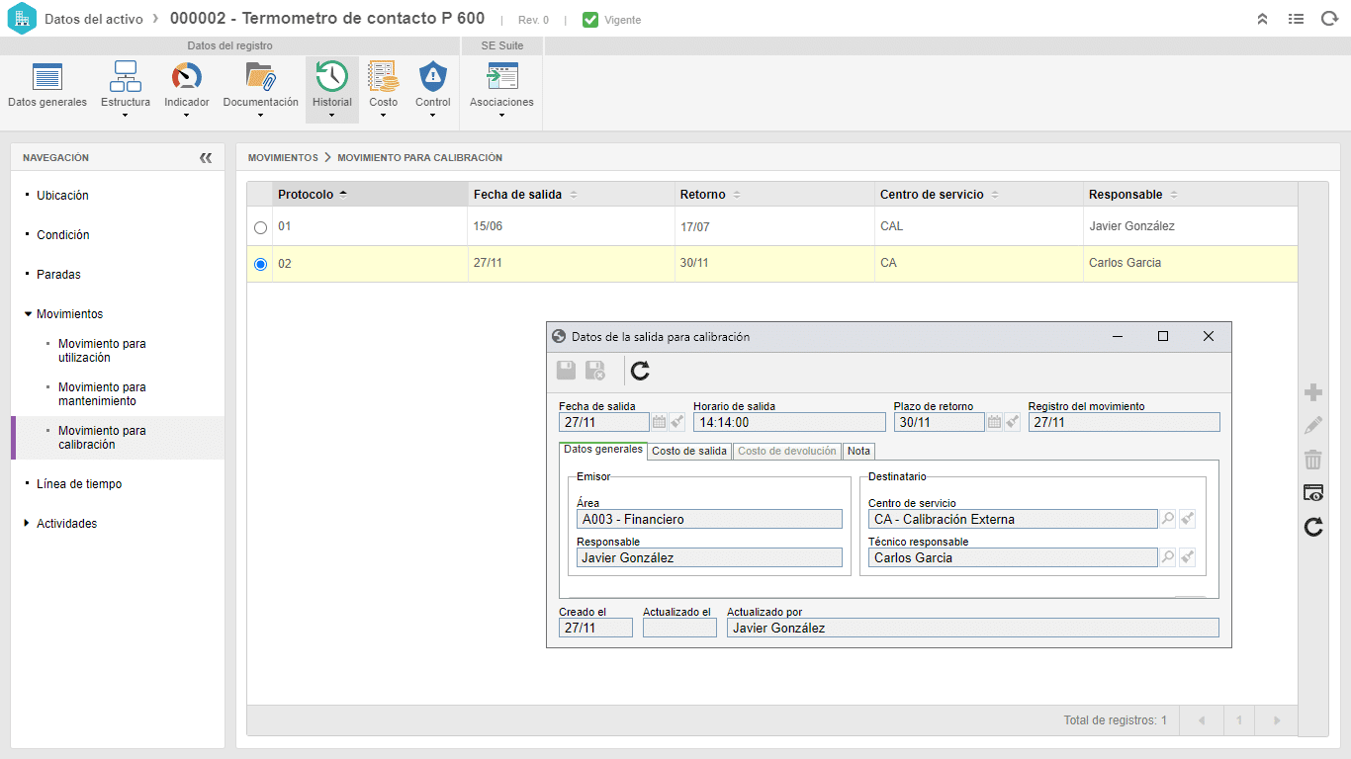1351x759 pixels.
Task: Open the Historial dropdown menu
Action: pos(331,115)
